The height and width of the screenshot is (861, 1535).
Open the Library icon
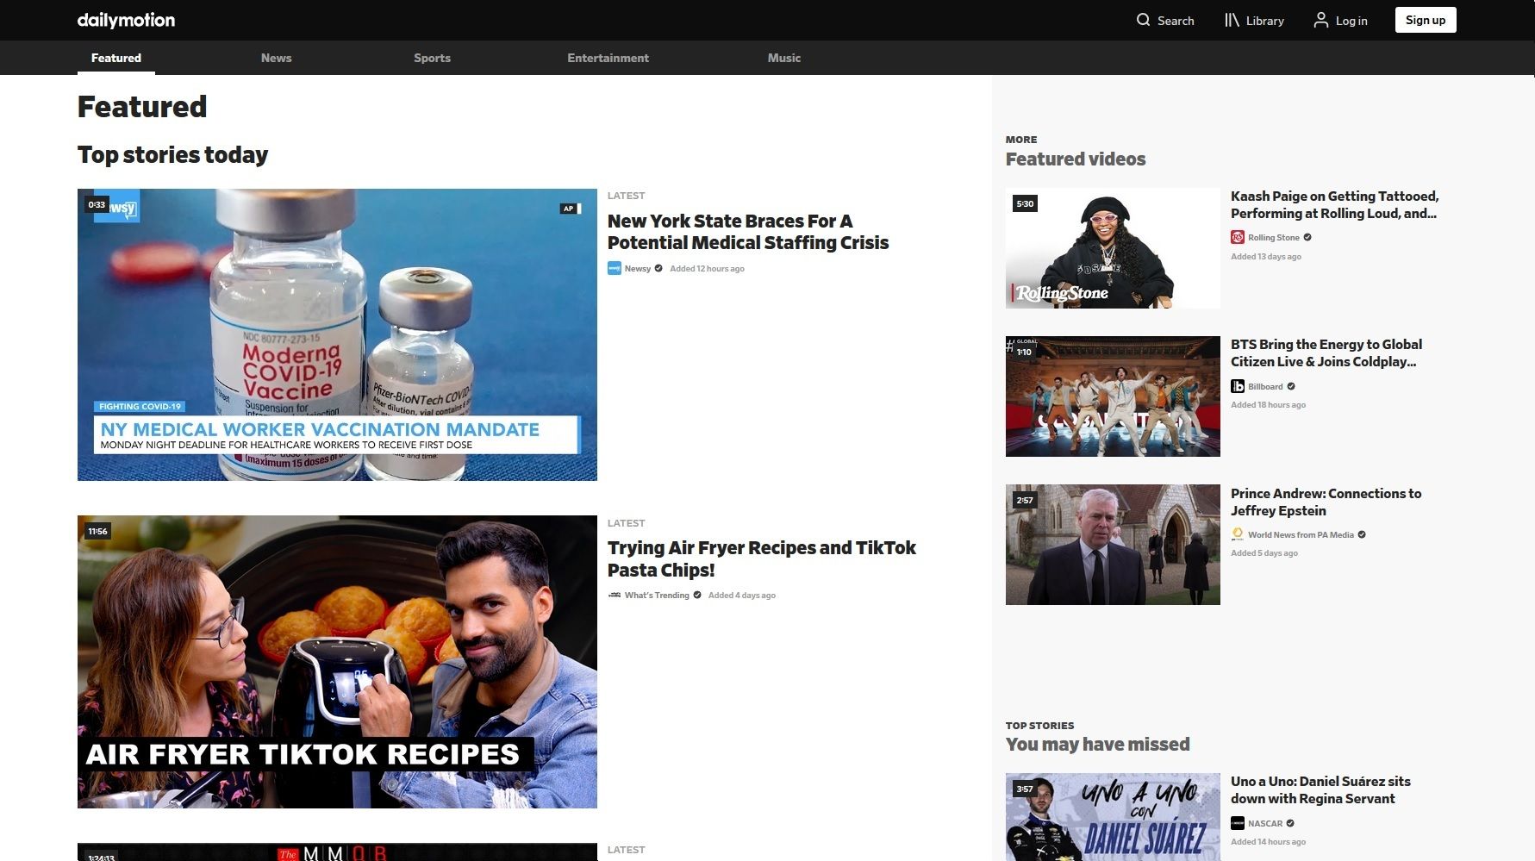(1232, 20)
